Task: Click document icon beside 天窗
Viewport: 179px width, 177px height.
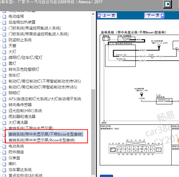Action: 4,46
